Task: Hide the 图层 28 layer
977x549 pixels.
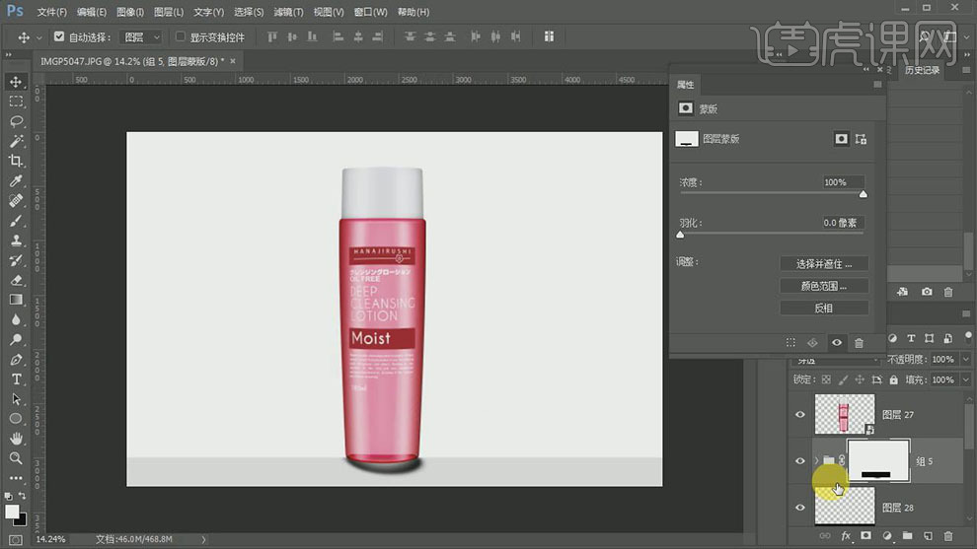Action: (800, 507)
